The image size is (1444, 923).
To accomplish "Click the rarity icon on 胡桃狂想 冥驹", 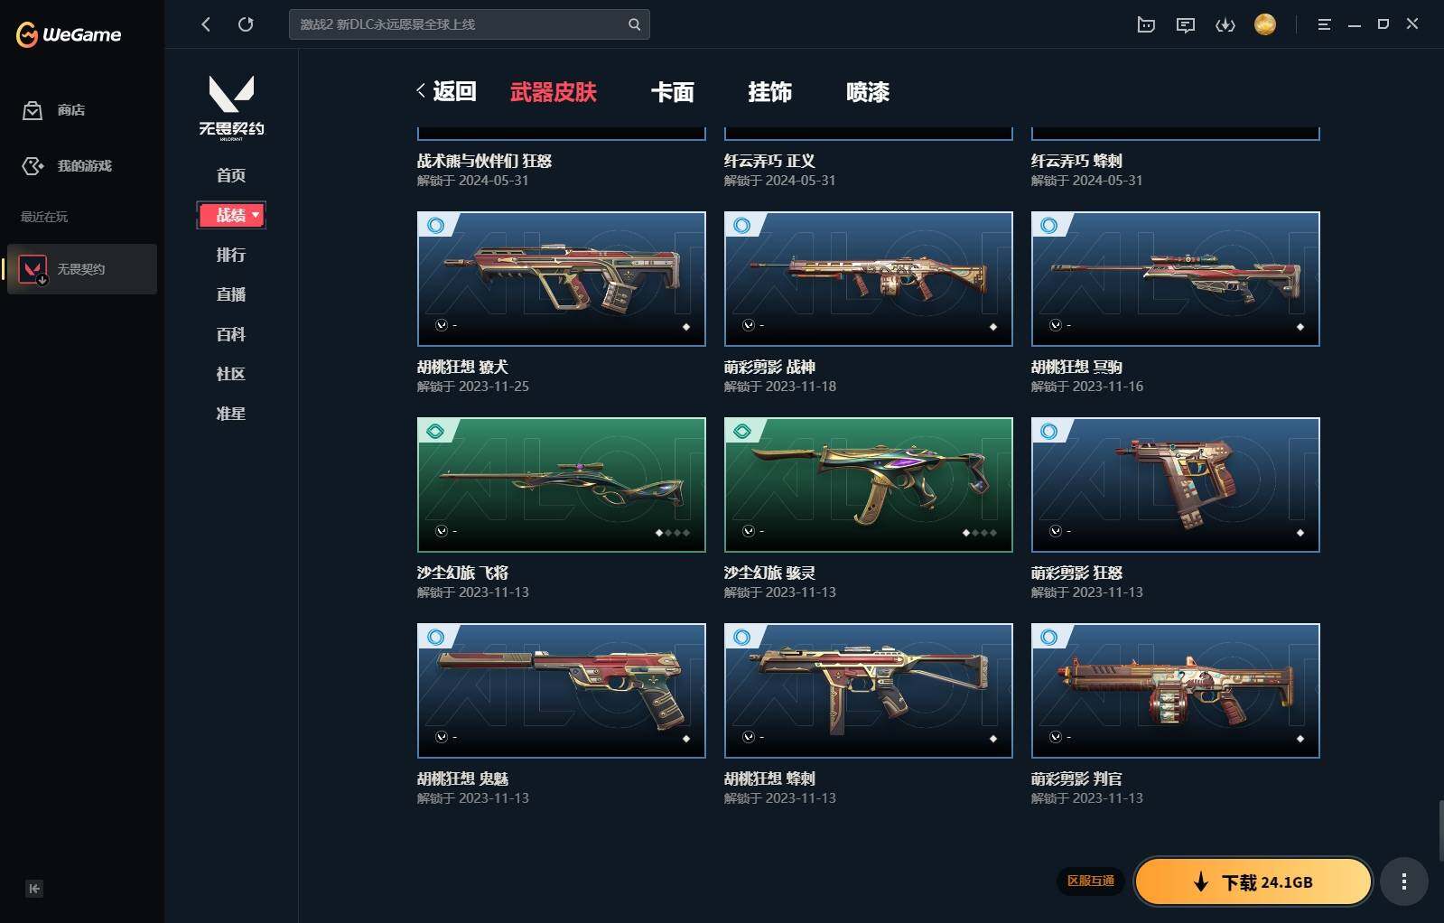I will pyautogui.click(x=1049, y=225).
